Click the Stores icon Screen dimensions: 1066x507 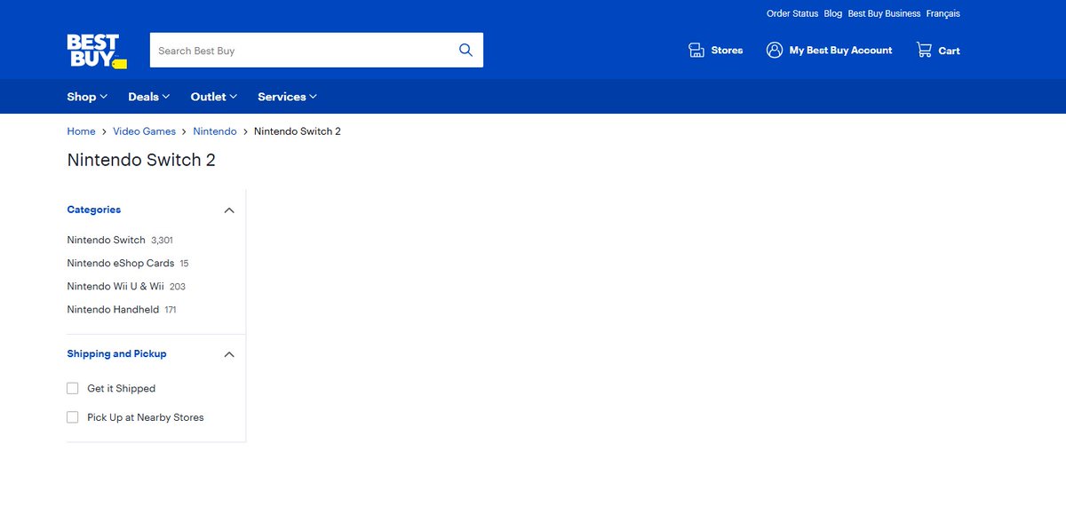pos(696,50)
